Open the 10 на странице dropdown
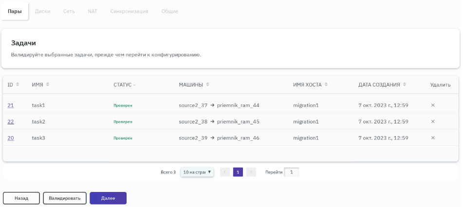Viewport: 463px width, 207px height. 197,172
